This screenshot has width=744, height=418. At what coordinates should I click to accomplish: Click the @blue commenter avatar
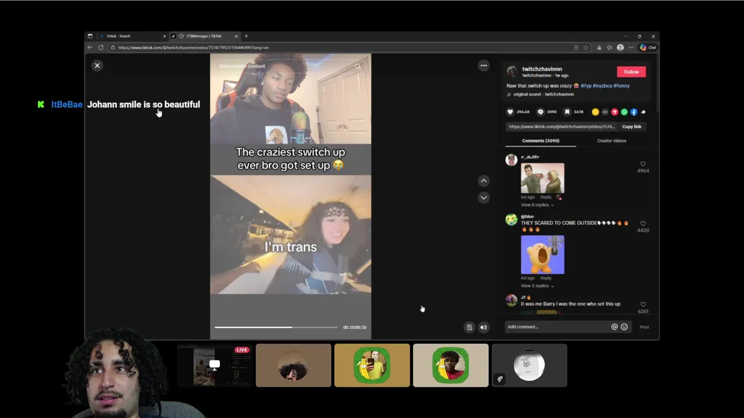(x=512, y=219)
